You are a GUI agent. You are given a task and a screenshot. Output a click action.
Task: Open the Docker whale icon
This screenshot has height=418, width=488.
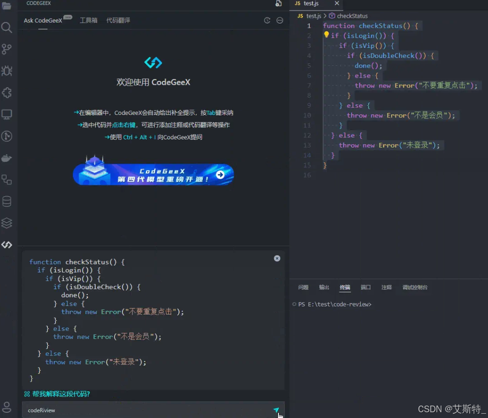tap(7, 158)
